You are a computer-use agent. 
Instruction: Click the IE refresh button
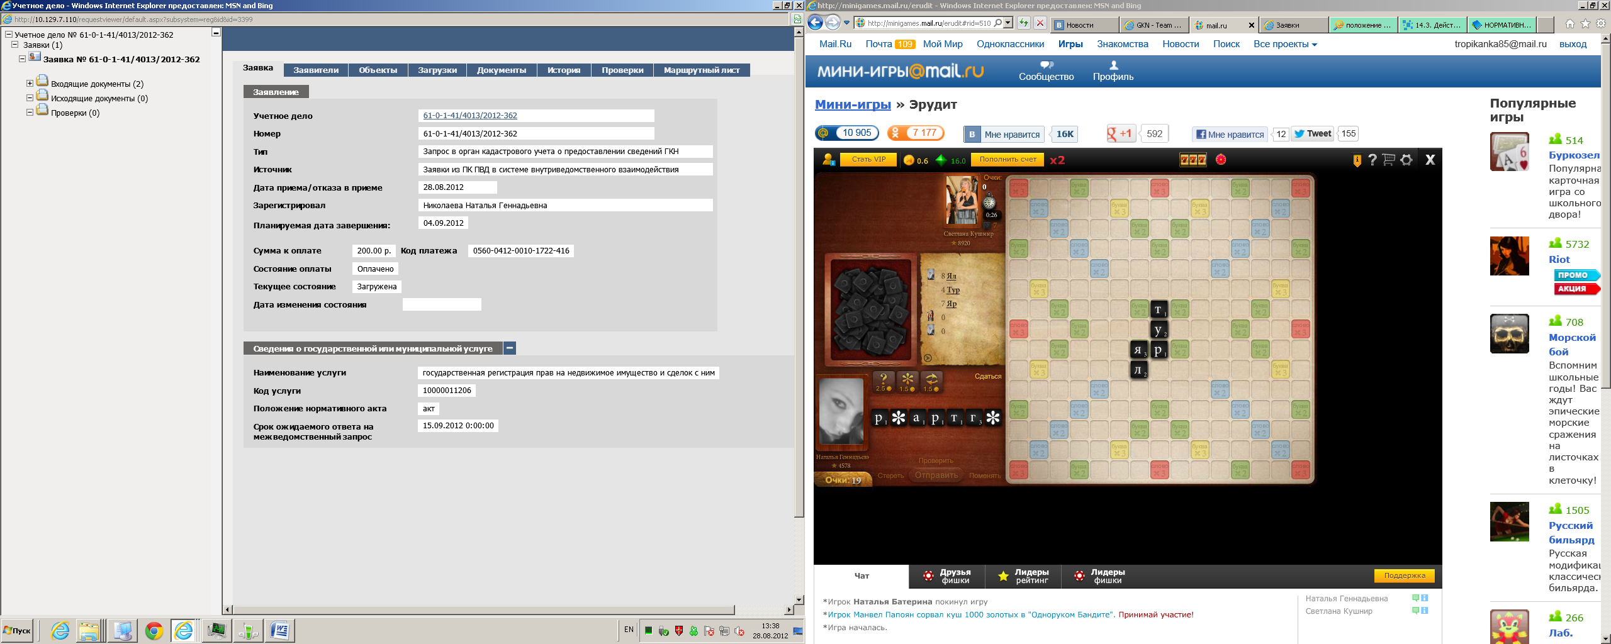(x=1024, y=23)
